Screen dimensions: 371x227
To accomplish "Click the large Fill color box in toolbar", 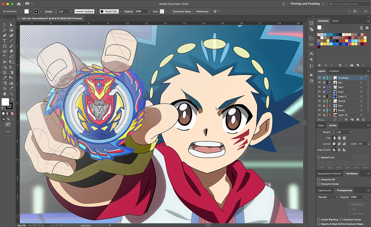I will 5,102.
